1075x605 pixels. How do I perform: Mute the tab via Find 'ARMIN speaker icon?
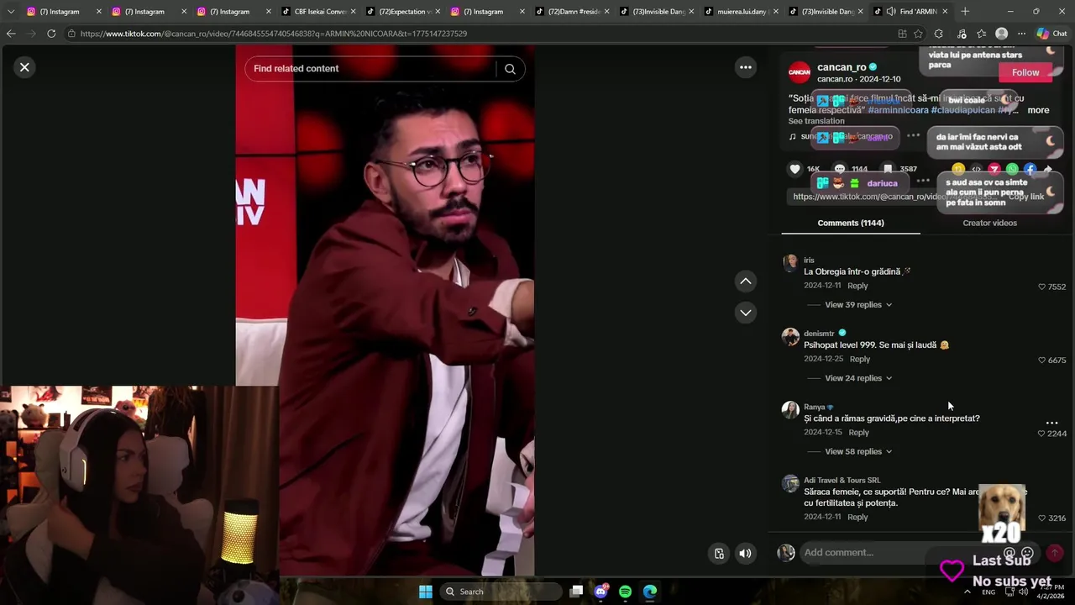[x=889, y=11]
